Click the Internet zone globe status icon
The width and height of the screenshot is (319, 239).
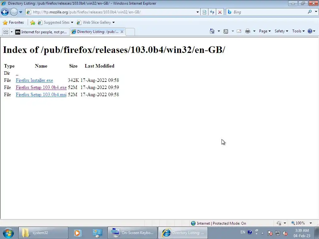193,223
